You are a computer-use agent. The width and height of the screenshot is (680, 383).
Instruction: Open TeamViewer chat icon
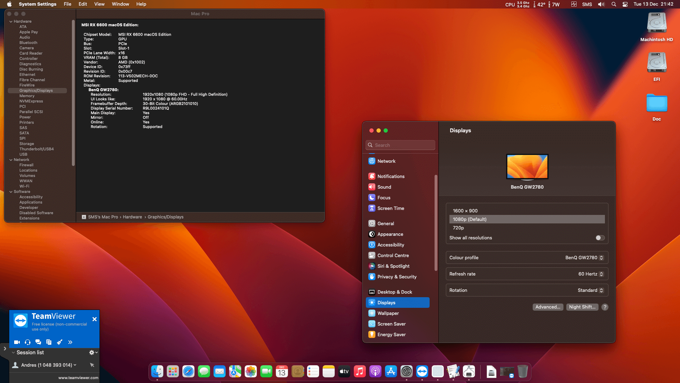pyautogui.click(x=38, y=342)
